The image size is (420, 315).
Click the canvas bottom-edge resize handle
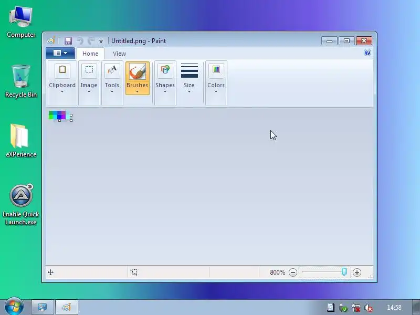coord(59,121)
